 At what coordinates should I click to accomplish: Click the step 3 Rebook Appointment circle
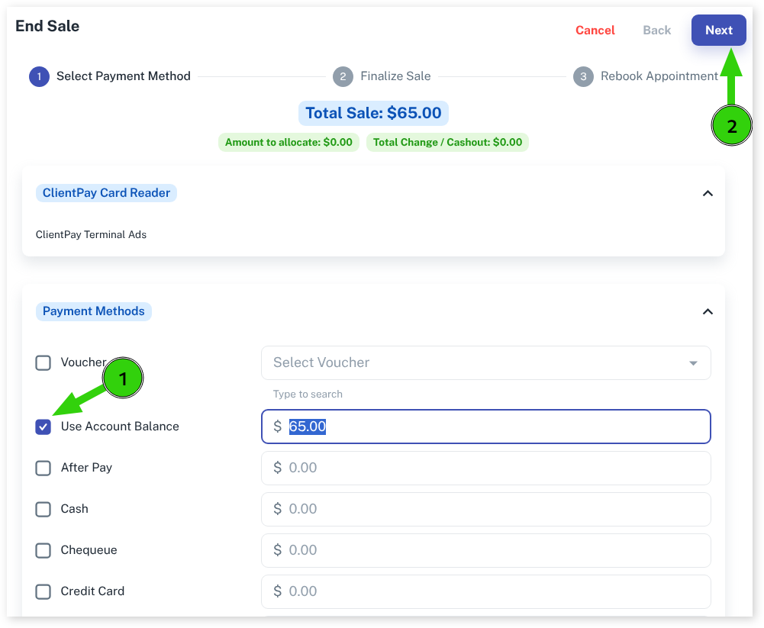583,76
